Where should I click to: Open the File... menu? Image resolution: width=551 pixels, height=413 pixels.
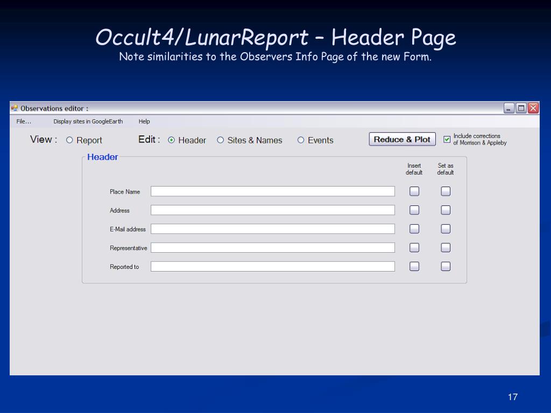24,122
